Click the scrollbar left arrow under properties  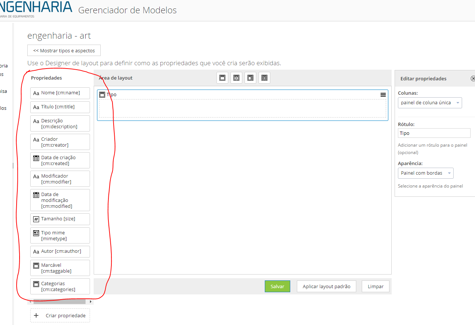pos(30,301)
